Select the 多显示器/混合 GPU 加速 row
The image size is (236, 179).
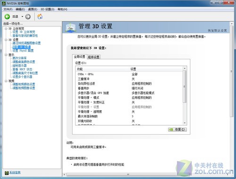[x=129, y=93]
